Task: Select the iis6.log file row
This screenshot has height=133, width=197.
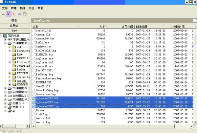Action: click(x=112, y=114)
